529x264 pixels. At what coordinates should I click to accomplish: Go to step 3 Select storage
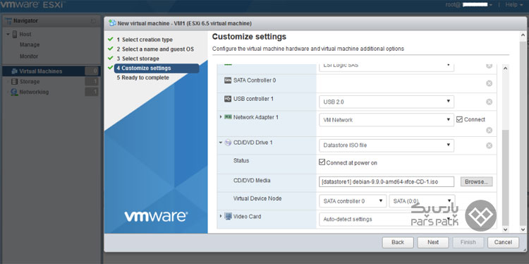[138, 59]
